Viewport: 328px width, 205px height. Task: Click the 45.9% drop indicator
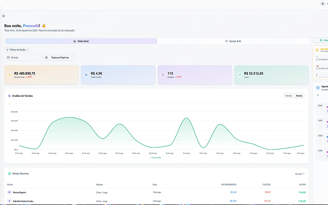(x=29, y=77)
